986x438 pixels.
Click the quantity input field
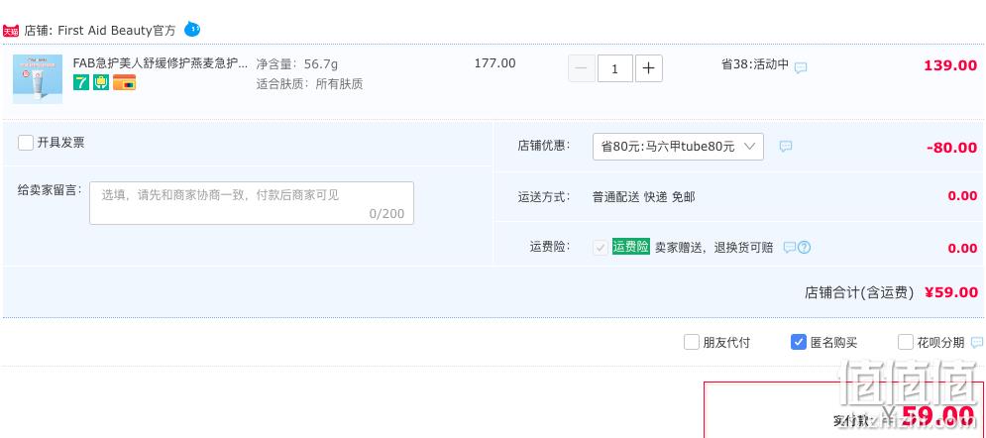pos(615,68)
